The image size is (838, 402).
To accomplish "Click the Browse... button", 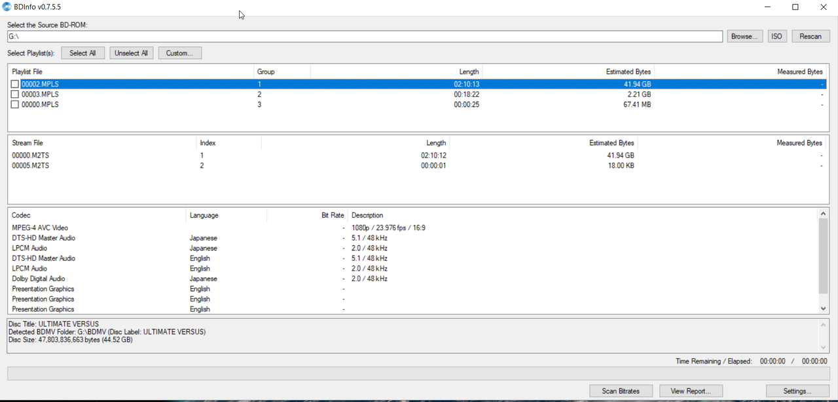I will [744, 36].
